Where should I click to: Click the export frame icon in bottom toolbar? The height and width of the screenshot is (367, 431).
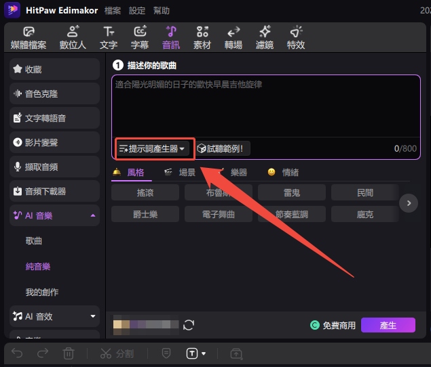pos(236,354)
